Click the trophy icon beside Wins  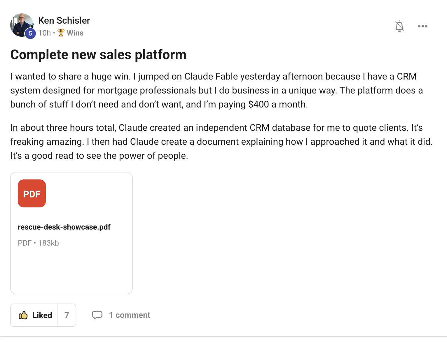click(61, 33)
